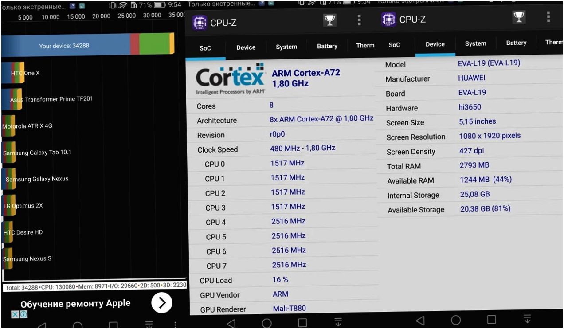
Task: Open the three-dot overflow menu in the CPU-Z SoC screen
Action: [x=359, y=20]
